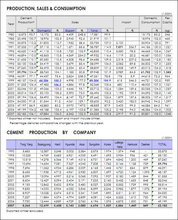Image resolution: width=178 pixels, height=220 pixels.
Task: Click 2007 per capita value 1,048
Action: 167,114
